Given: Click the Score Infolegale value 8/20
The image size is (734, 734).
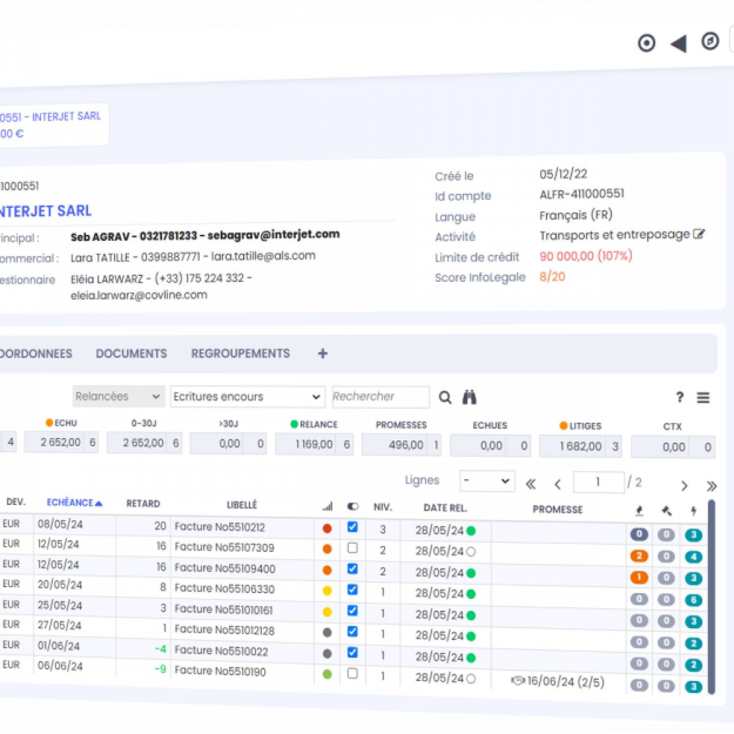Looking at the screenshot, I should coord(552,276).
